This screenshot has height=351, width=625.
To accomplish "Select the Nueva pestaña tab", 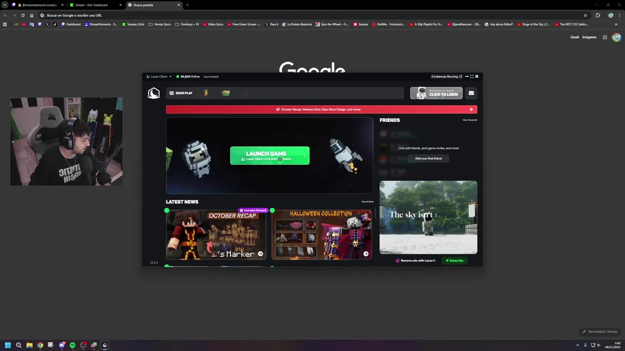I will (x=153, y=5).
